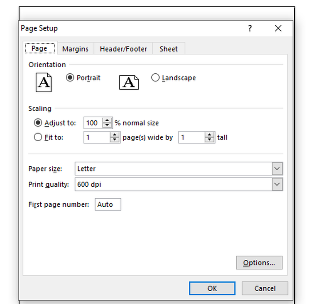Increase the Adjust to percentage spinner
The height and width of the screenshot is (304, 309).
[107, 121]
